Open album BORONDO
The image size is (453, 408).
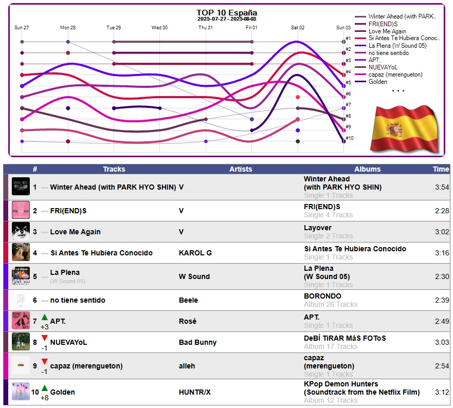coord(322,296)
